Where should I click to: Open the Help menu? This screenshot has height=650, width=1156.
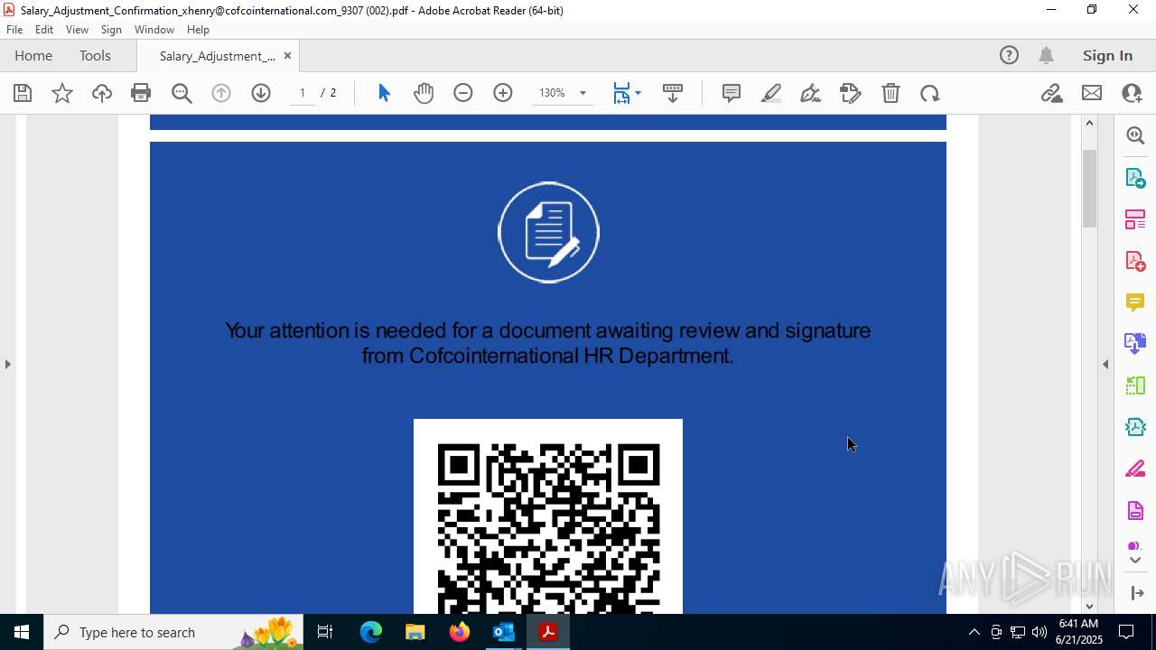coord(198,30)
